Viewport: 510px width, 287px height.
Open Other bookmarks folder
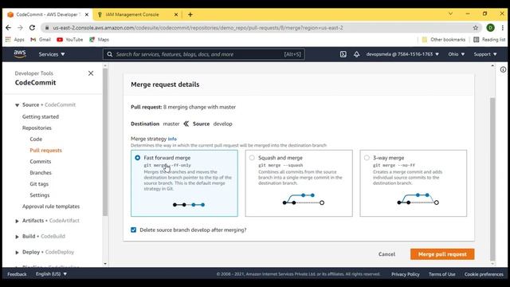point(444,39)
